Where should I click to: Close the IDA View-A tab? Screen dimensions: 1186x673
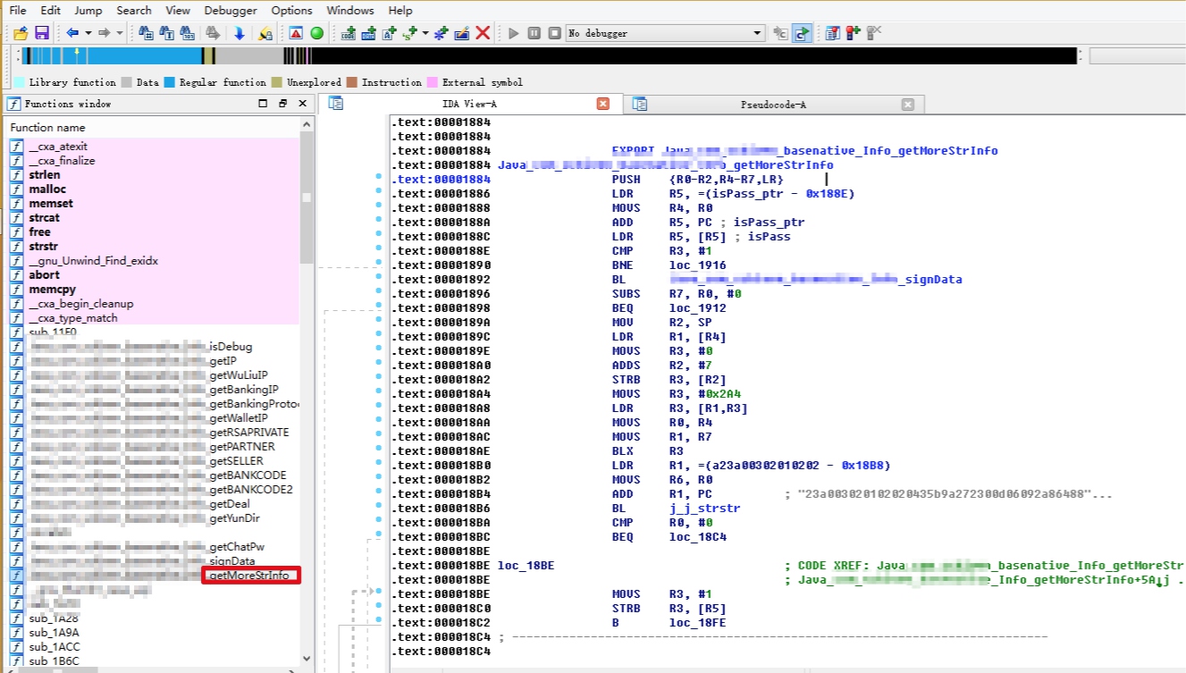pos(603,105)
